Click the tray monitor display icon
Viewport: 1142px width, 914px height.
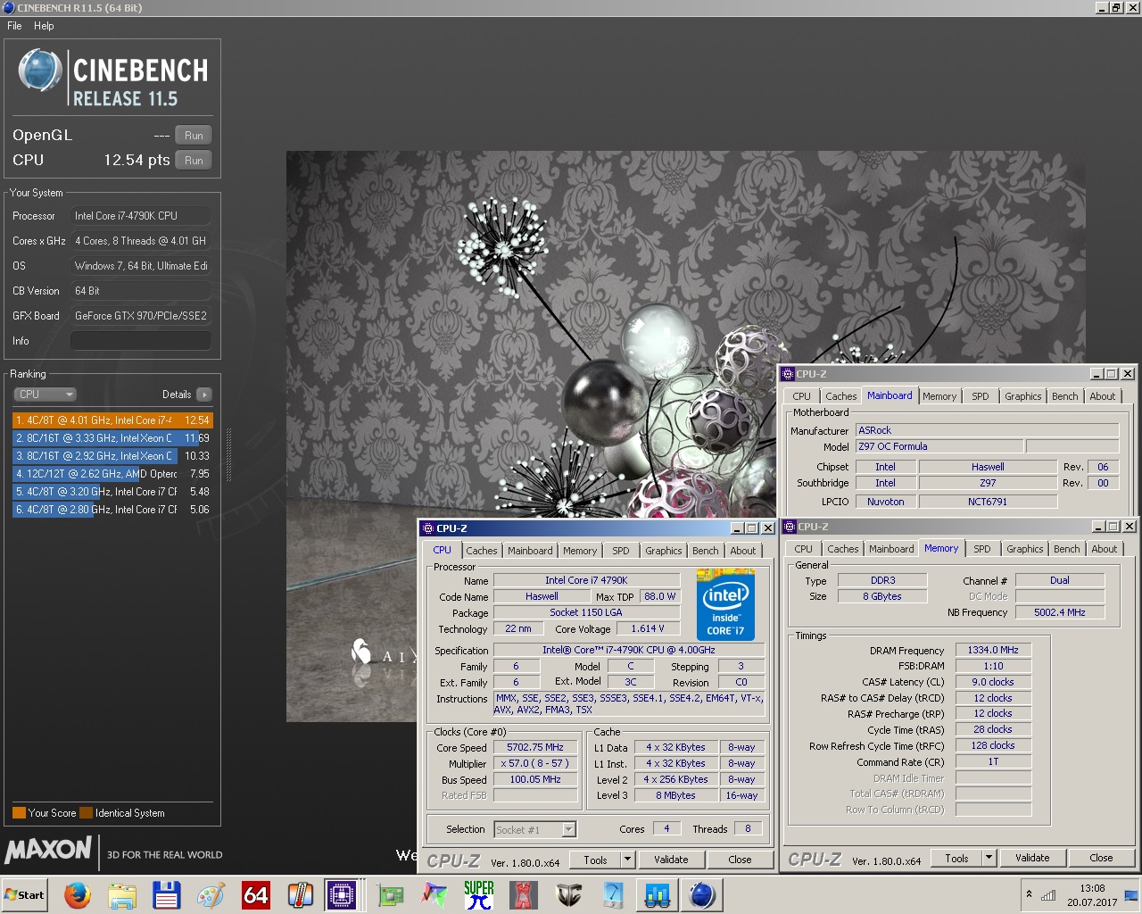pos(1131,895)
